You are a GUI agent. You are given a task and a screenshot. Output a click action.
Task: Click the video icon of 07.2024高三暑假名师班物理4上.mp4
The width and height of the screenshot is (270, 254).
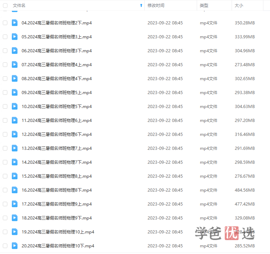[15, 64]
